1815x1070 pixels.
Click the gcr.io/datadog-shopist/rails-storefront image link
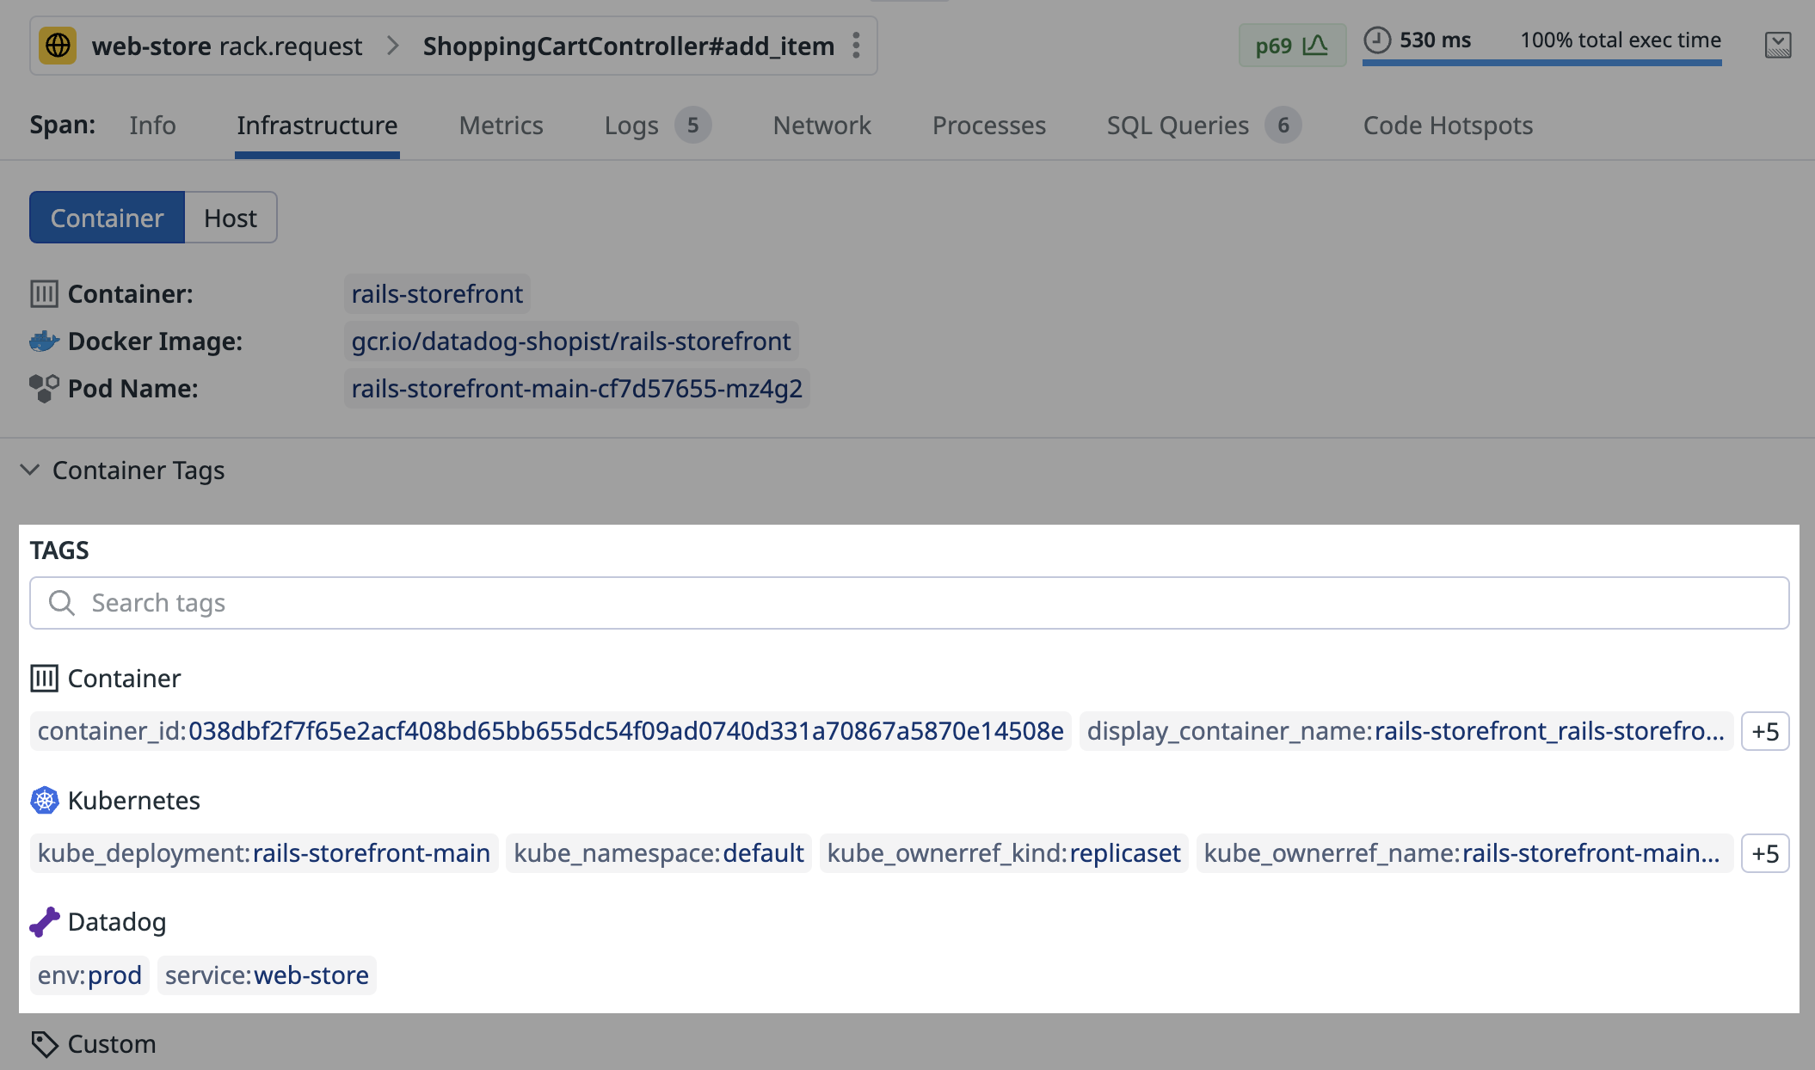[x=571, y=341]
